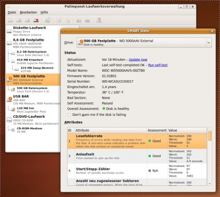220x197 pixels.
Task: Click the 8,6 GB Festplatte disk icon
Action: point(9,43)
